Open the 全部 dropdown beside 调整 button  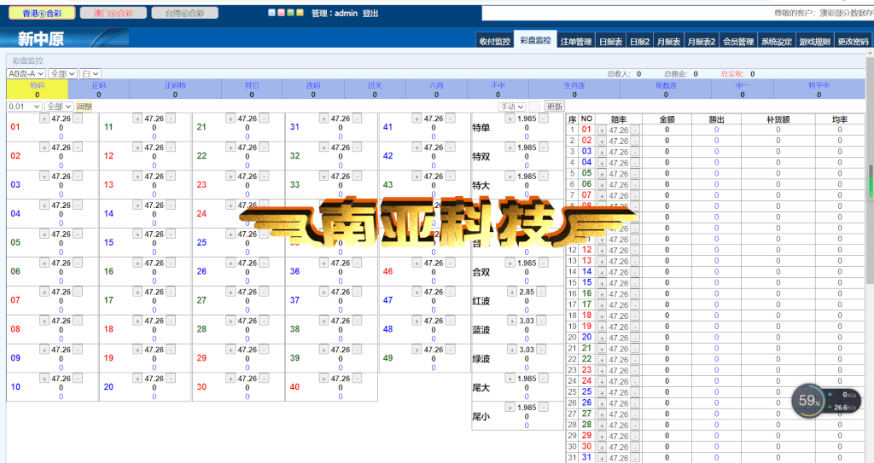[59, 107]
